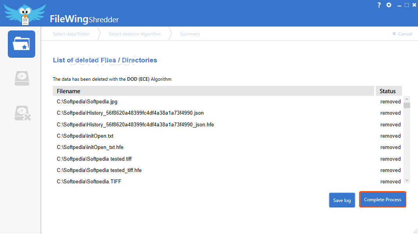Cancel the shredding wizard
The image size is (418, 234).
click(x=402, y=34)
